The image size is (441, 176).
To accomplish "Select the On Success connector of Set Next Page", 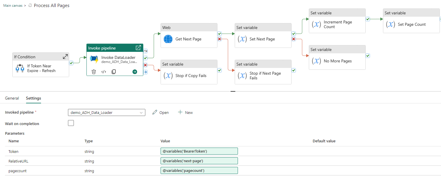I will coord(294,34).
